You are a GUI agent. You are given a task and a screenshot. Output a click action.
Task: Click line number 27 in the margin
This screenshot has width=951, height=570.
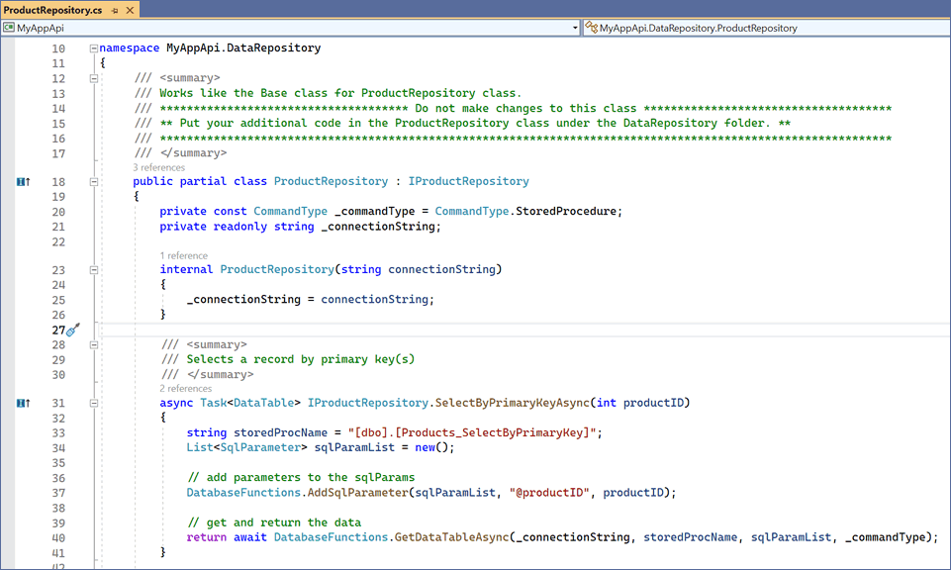click(x=58, y=330)
